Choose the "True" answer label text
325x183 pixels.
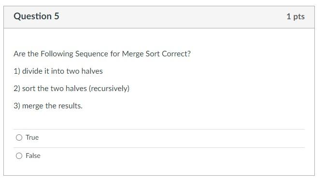(x=32, y=138)
